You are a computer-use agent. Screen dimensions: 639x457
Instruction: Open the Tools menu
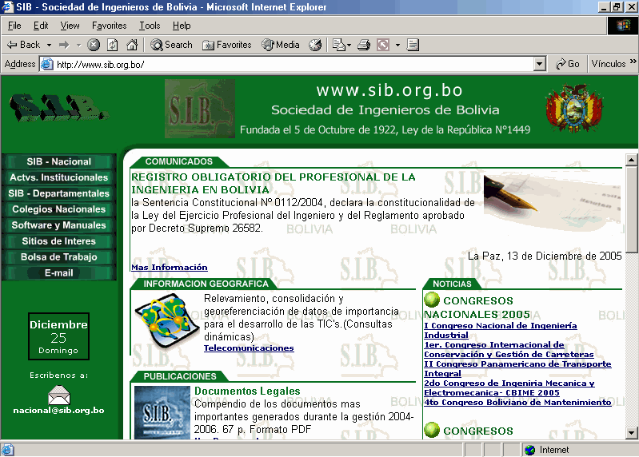pyautogui.click(x=150, y=26)
